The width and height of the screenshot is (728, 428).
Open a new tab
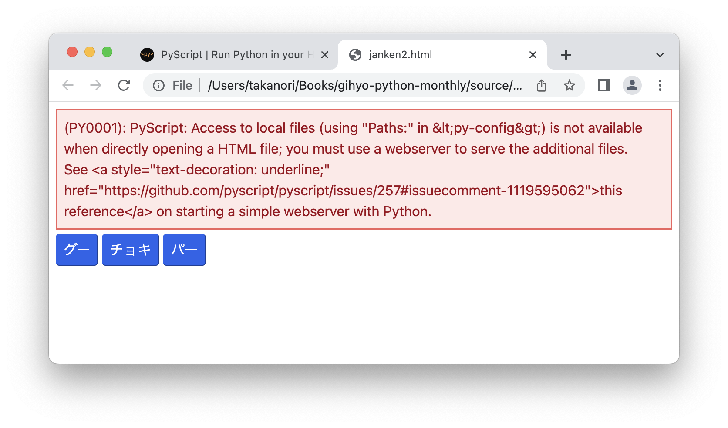[x=566, y=55]
